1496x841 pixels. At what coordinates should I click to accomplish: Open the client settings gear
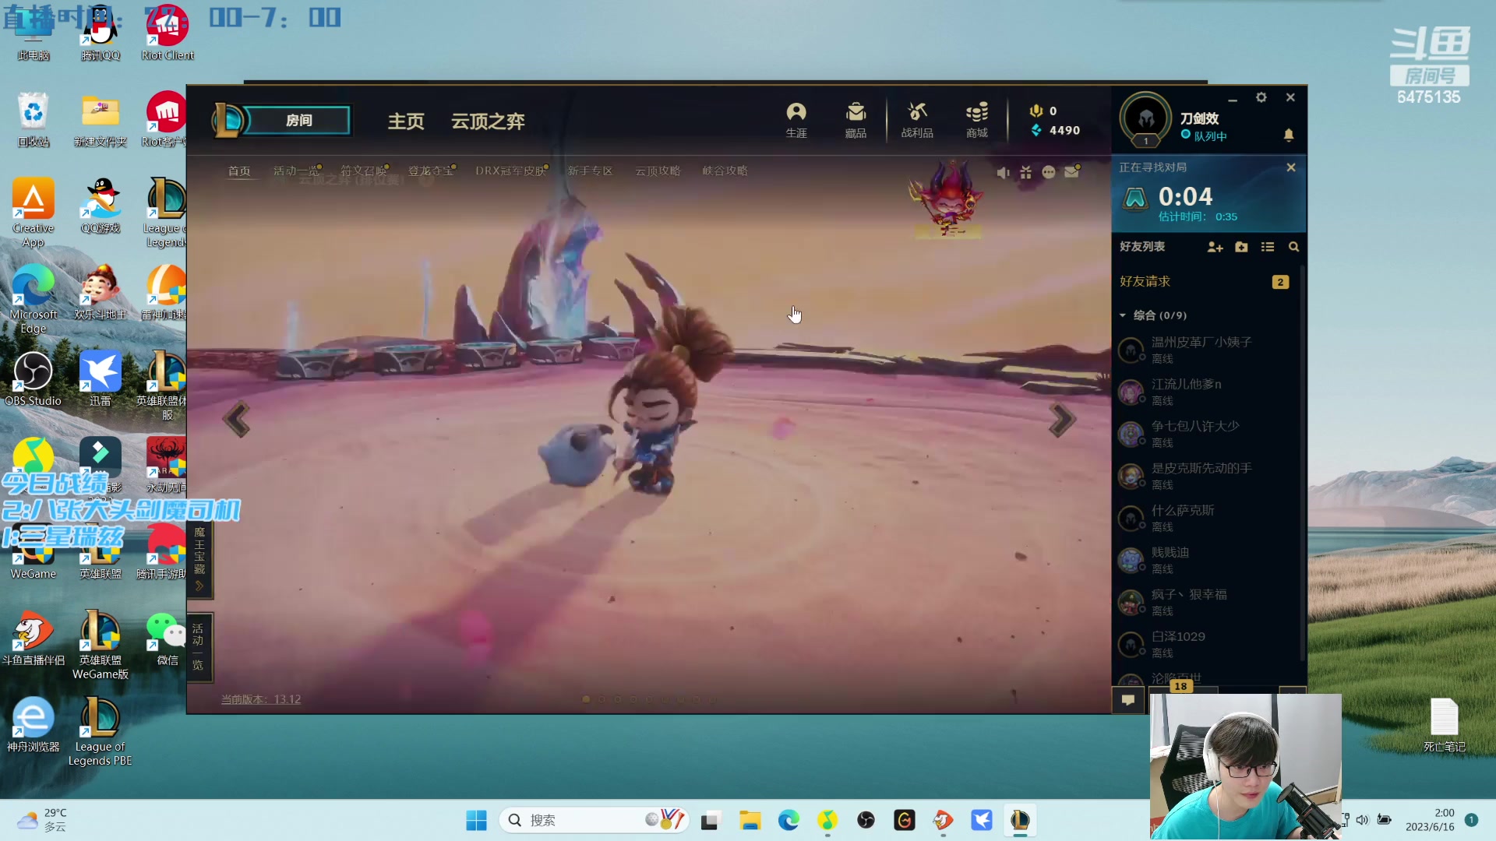1261,97
